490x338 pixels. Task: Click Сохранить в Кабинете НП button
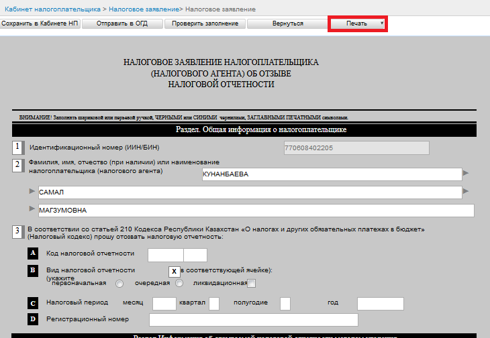(40, 23)
